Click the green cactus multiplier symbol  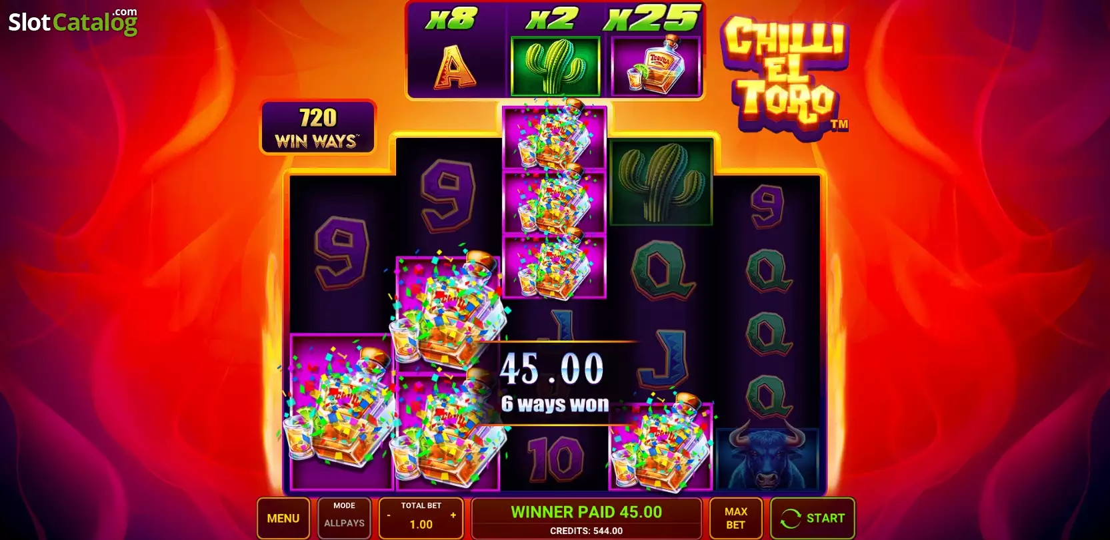pyautogui.click(x=555, y=66)
